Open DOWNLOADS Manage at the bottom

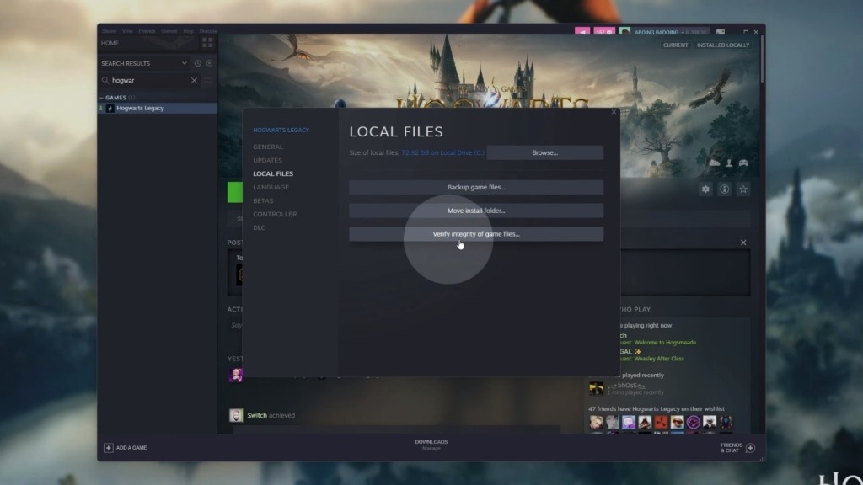pyautogui.click(x=431, y=445)
